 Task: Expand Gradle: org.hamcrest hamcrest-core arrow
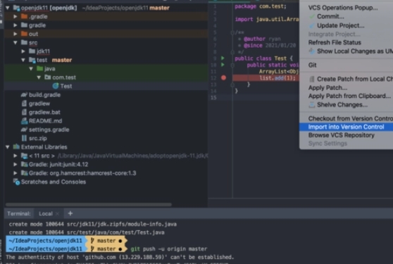[15, 173]
